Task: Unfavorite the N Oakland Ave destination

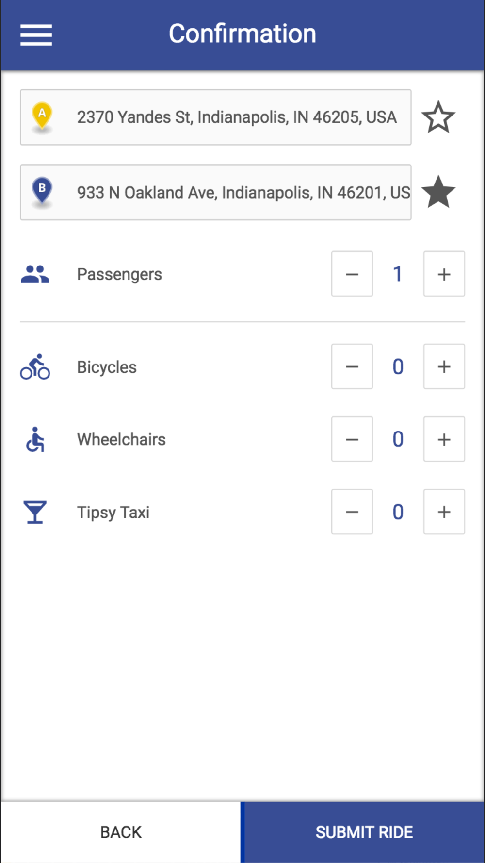Action: click(438, 192)
